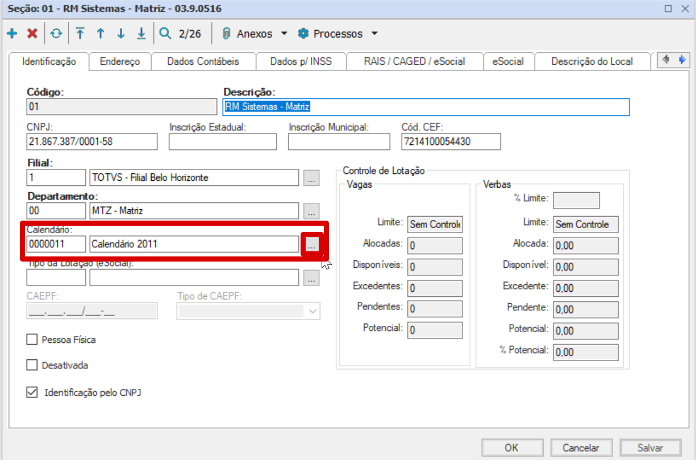
Task: Open the Departamento lookup ellipsis button
Action: pos(311,212)
